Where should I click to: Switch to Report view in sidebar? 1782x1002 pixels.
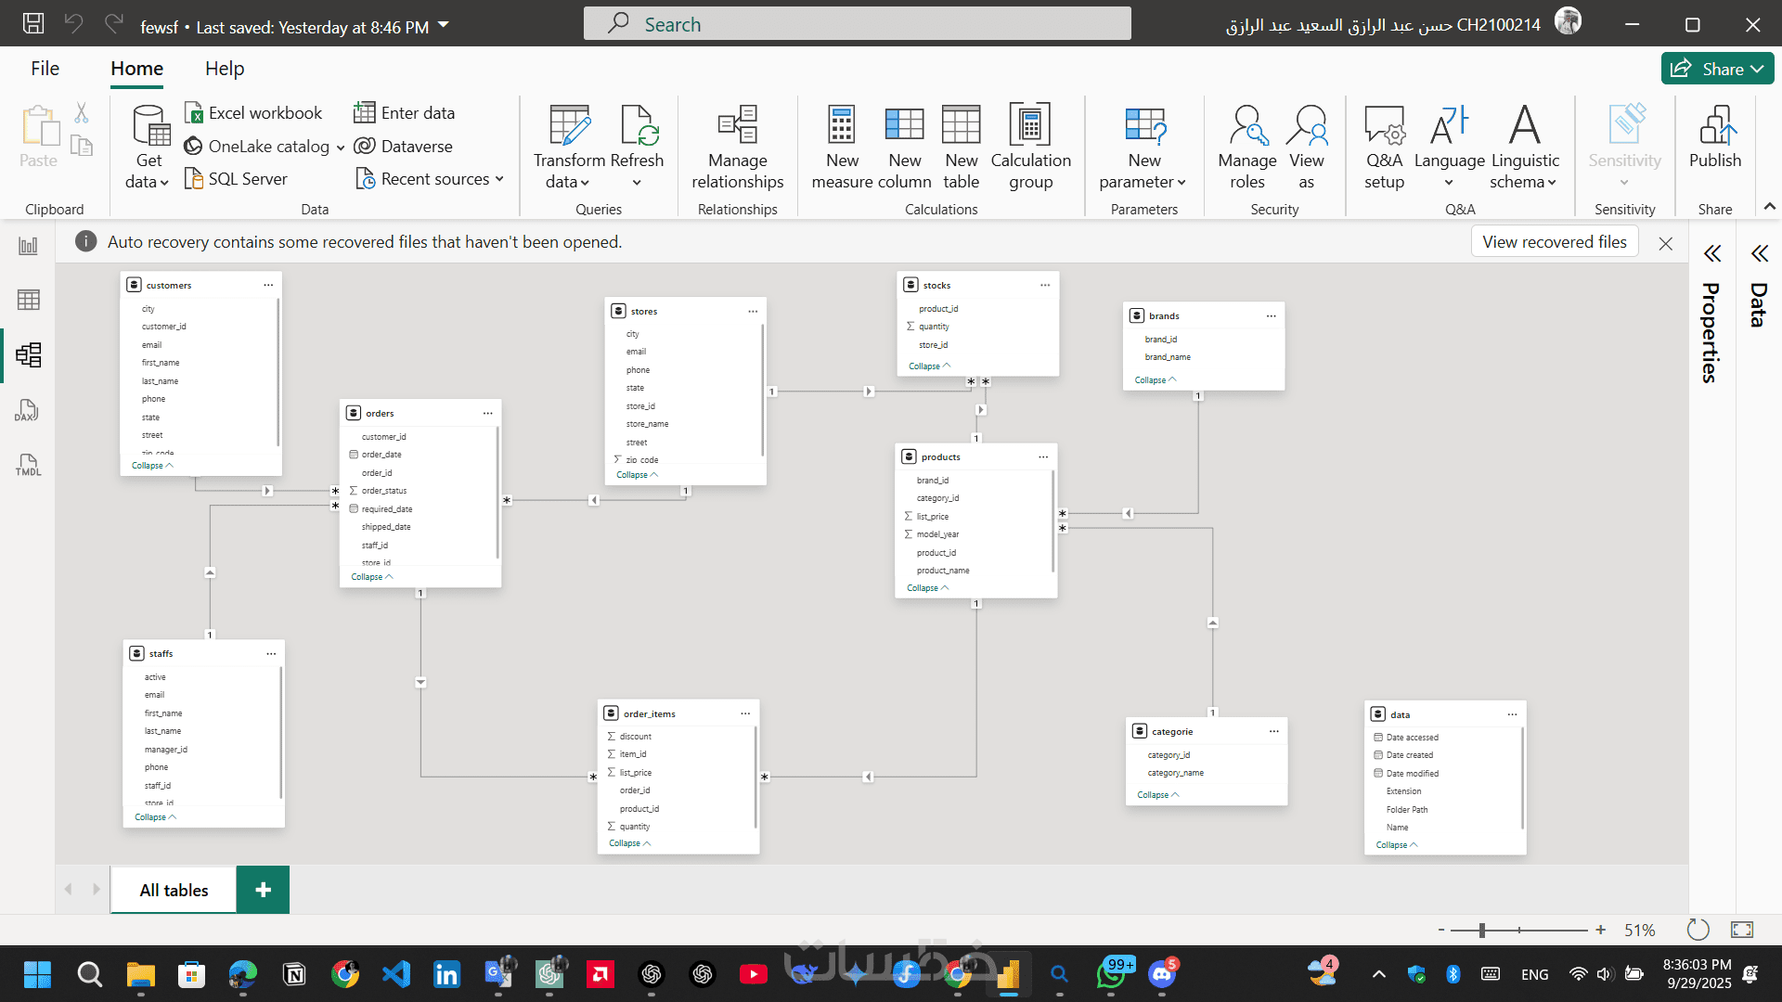click(28, 246)
